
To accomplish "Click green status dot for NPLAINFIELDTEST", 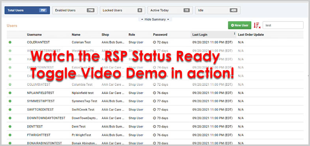I will [10, 93].
